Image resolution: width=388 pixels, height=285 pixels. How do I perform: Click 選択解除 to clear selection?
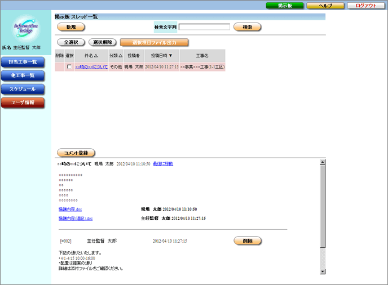point(103,42)
